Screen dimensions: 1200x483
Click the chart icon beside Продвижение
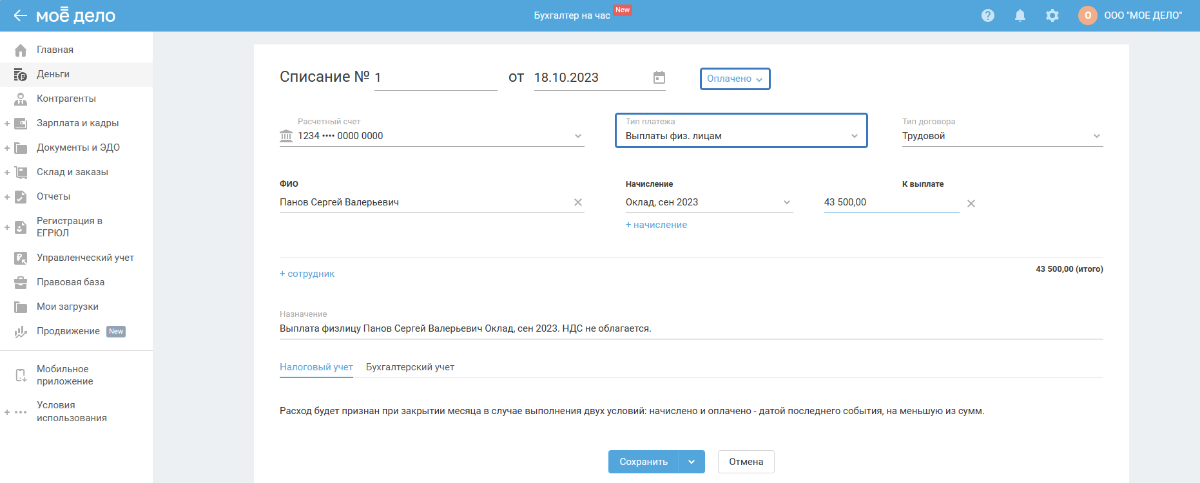tap(21, 331)
